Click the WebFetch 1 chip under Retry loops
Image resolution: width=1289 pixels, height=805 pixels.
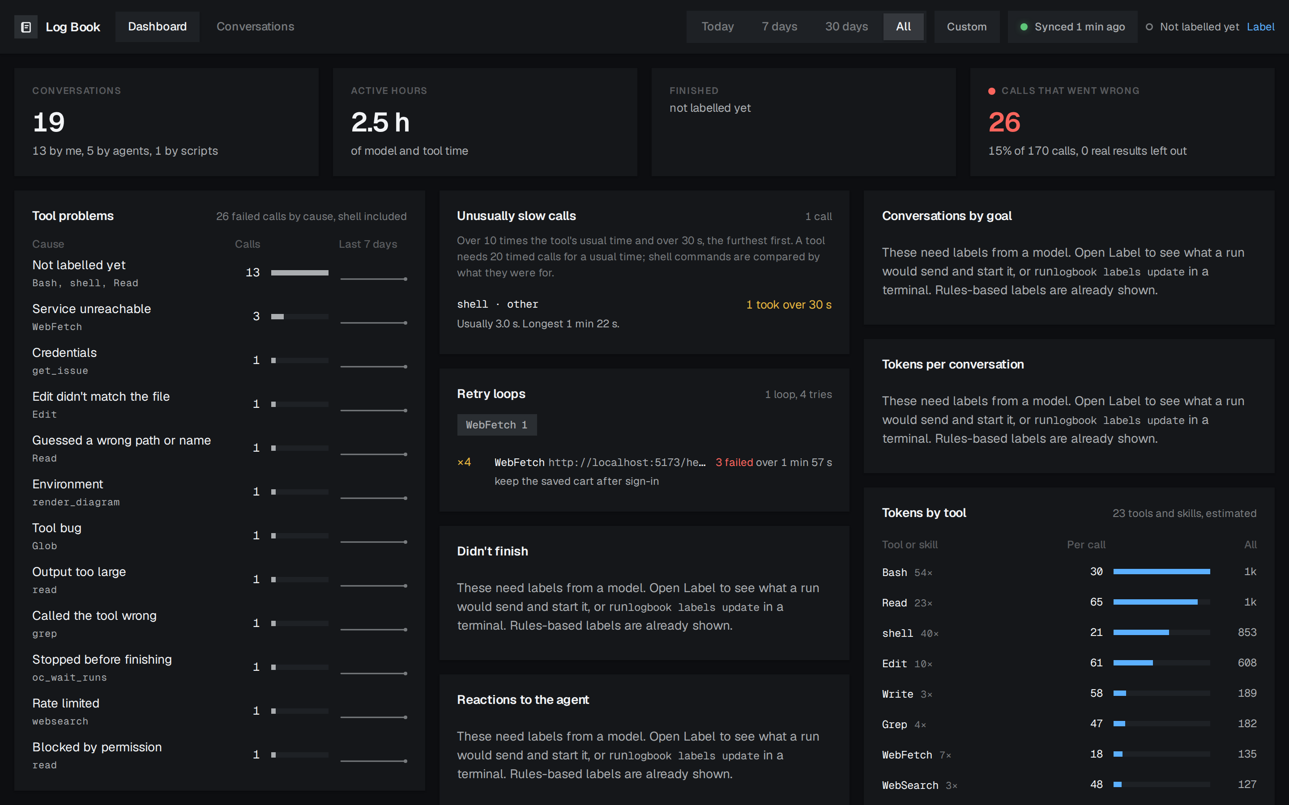point(496,425)
